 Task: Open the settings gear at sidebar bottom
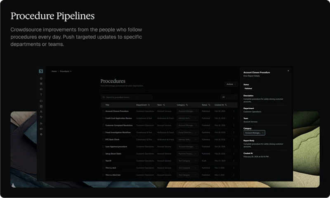41,134
